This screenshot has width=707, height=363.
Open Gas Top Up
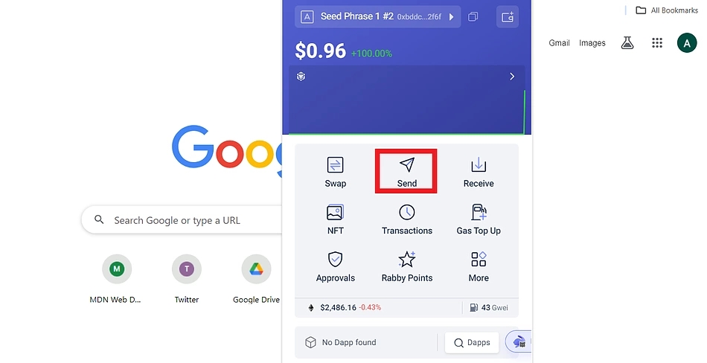click(479, 219)
